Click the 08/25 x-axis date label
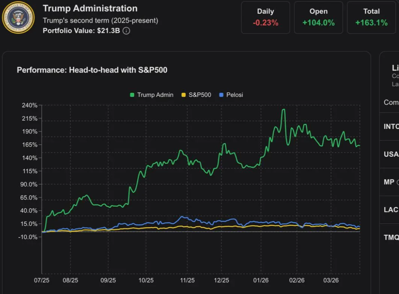The height and width of the screenshot is (294, 399). (70, 280)
